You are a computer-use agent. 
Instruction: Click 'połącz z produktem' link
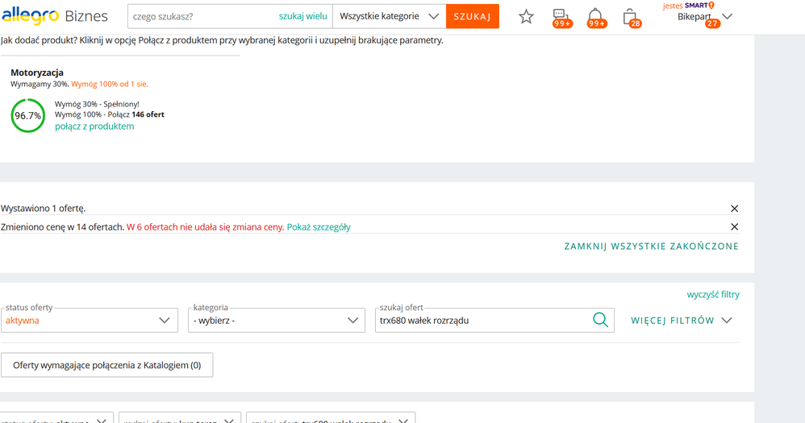point(94,126)
